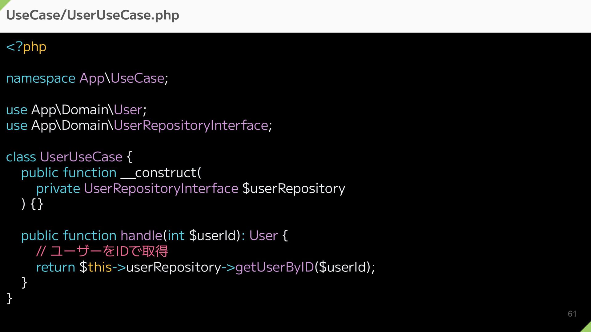Screen dimensions: 591x332
Task: Click the $this variable in the return line
Action: tap(96, 267)
